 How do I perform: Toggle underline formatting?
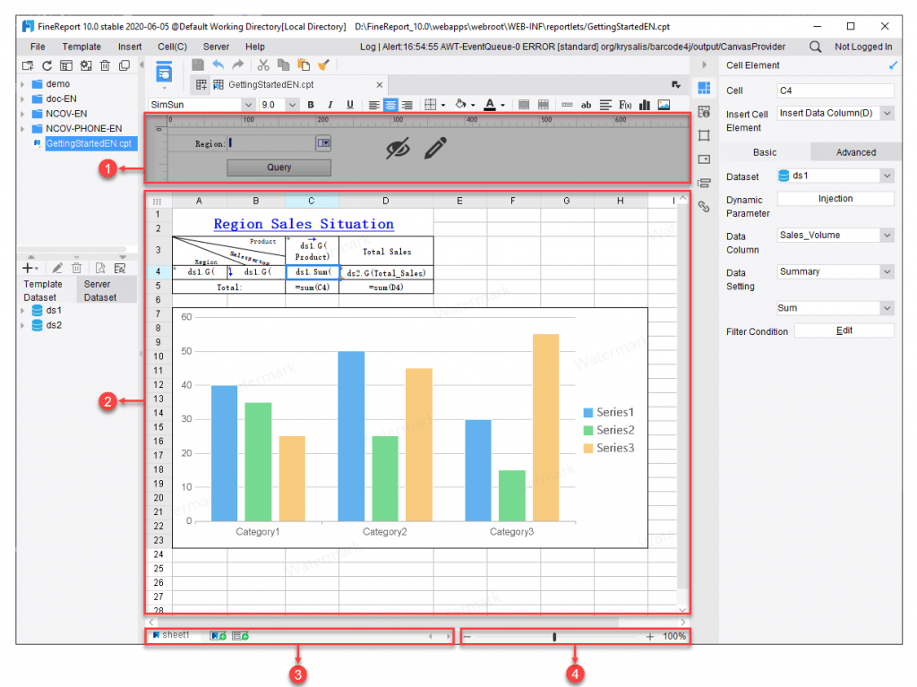pyautogui.click(x=350, y=105)
